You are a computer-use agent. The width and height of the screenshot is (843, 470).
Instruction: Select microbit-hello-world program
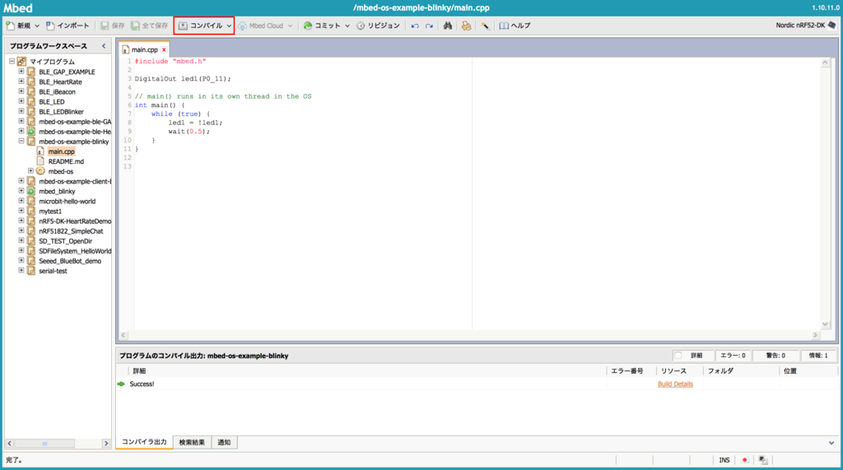[68, 201]
